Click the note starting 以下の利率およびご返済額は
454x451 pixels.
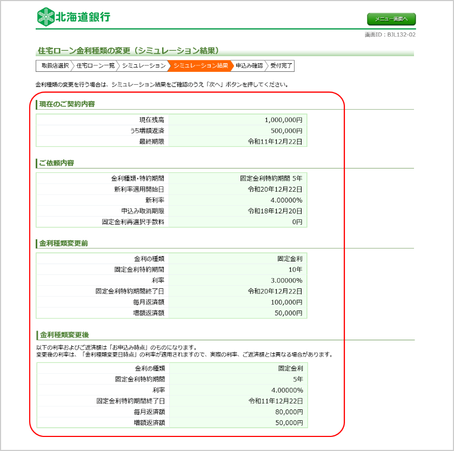(x=117, y=347)
